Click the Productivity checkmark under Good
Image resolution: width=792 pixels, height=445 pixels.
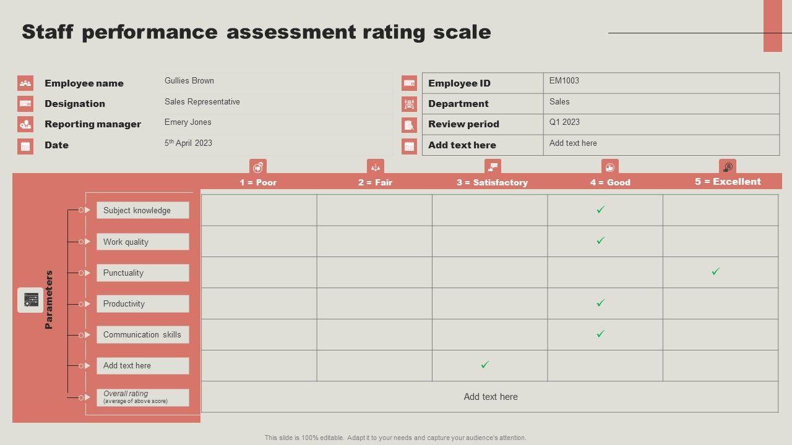tap(600, 303)
